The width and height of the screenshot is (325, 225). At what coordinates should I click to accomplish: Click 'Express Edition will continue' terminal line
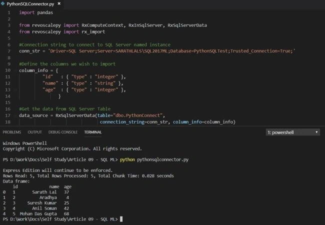(x=57, y=170)
